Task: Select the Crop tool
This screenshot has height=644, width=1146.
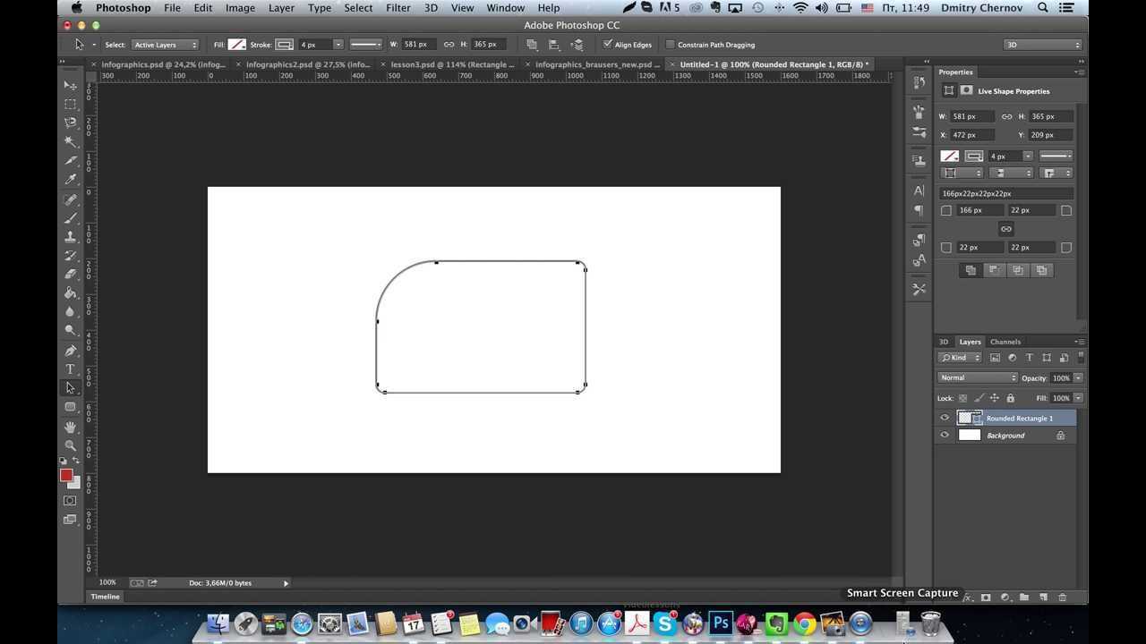Action: pyautogui.click(x=71, y=161)
